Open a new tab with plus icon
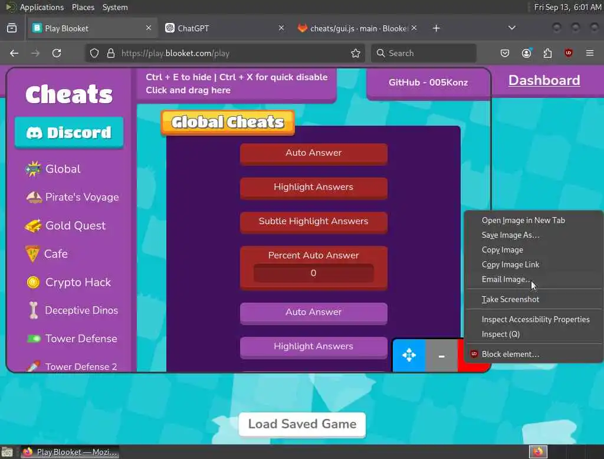Image resolution: width=604 pixels, height=459 pixels. [436, 28]
